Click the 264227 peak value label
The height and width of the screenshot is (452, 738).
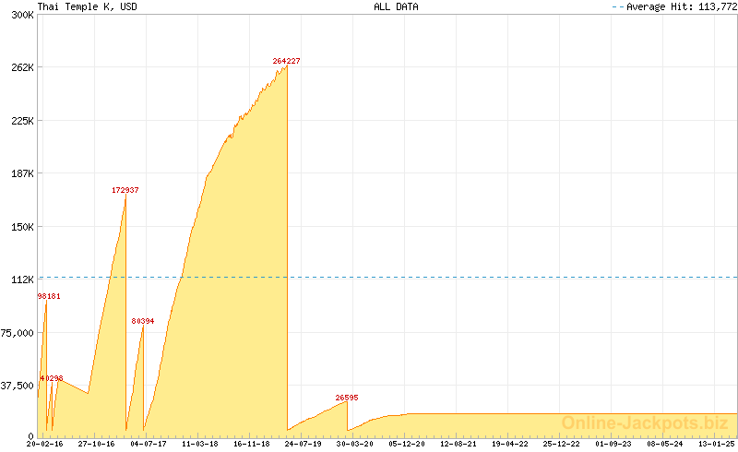tap(286, 61)
